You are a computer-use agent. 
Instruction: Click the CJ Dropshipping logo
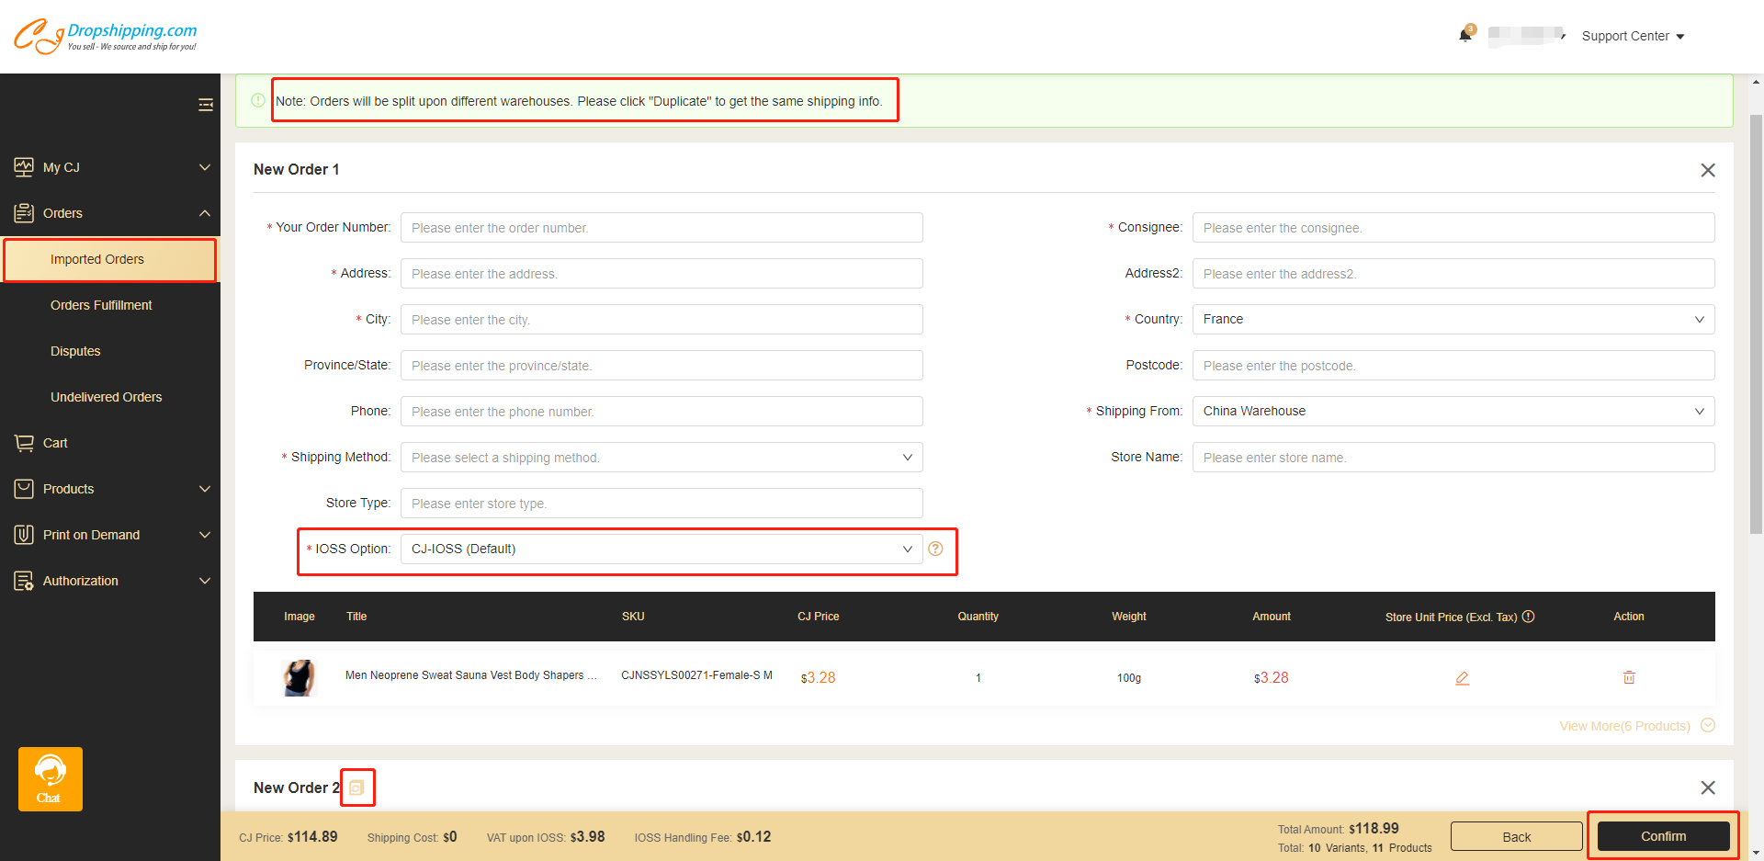point(105,36)
